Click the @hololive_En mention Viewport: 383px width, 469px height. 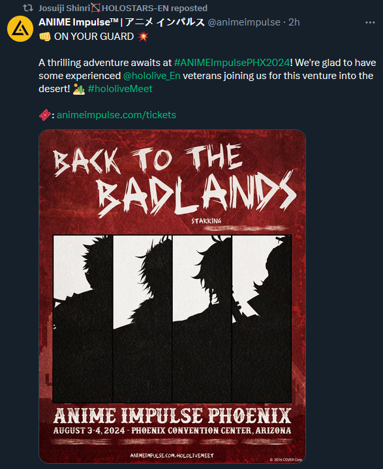[152, 76]
